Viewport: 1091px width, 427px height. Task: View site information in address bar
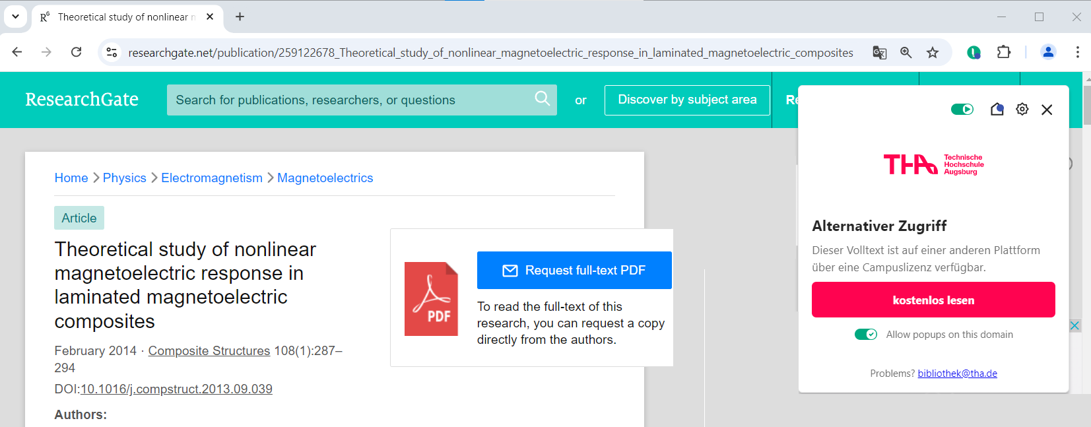coord(112,52)
